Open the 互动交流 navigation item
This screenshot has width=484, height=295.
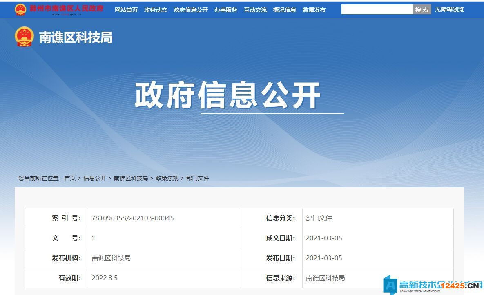tap(255, 10)
